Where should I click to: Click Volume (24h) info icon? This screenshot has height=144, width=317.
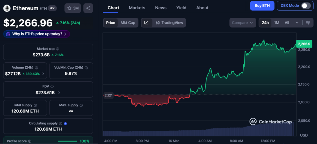pos(37,68)
